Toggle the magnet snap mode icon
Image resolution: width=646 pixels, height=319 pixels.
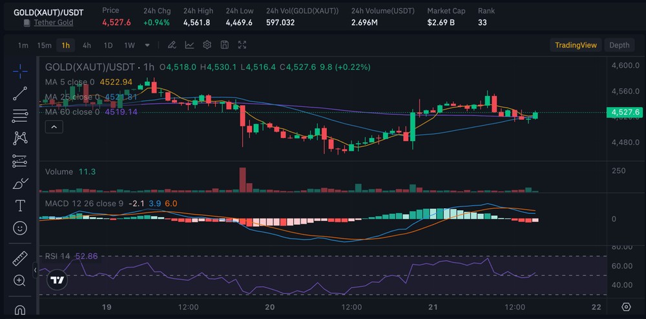20,309
